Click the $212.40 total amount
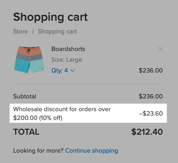 [147, 132]
